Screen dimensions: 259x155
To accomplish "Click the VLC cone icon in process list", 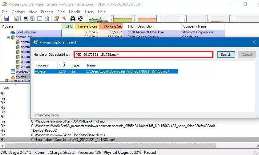I will (x=13, y=76).
